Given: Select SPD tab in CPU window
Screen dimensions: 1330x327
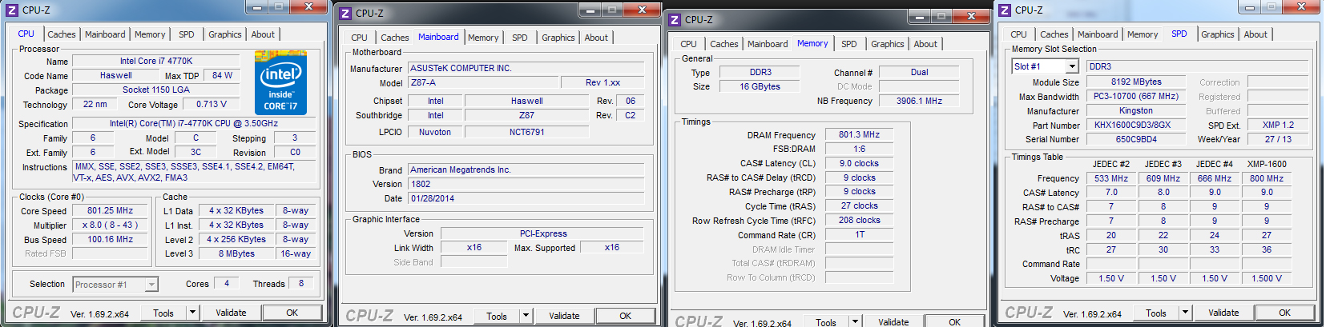Looking at the screenshot, I should (x=187, y=34).
